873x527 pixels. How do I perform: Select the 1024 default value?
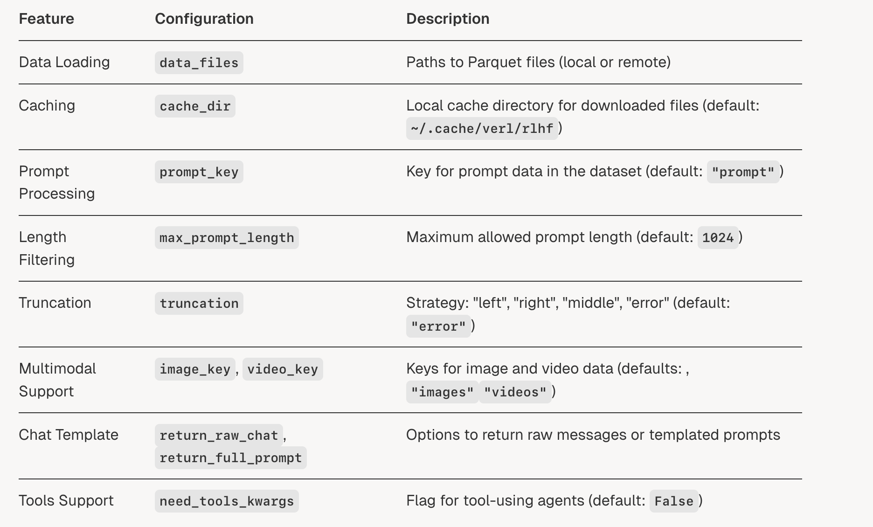718,237
